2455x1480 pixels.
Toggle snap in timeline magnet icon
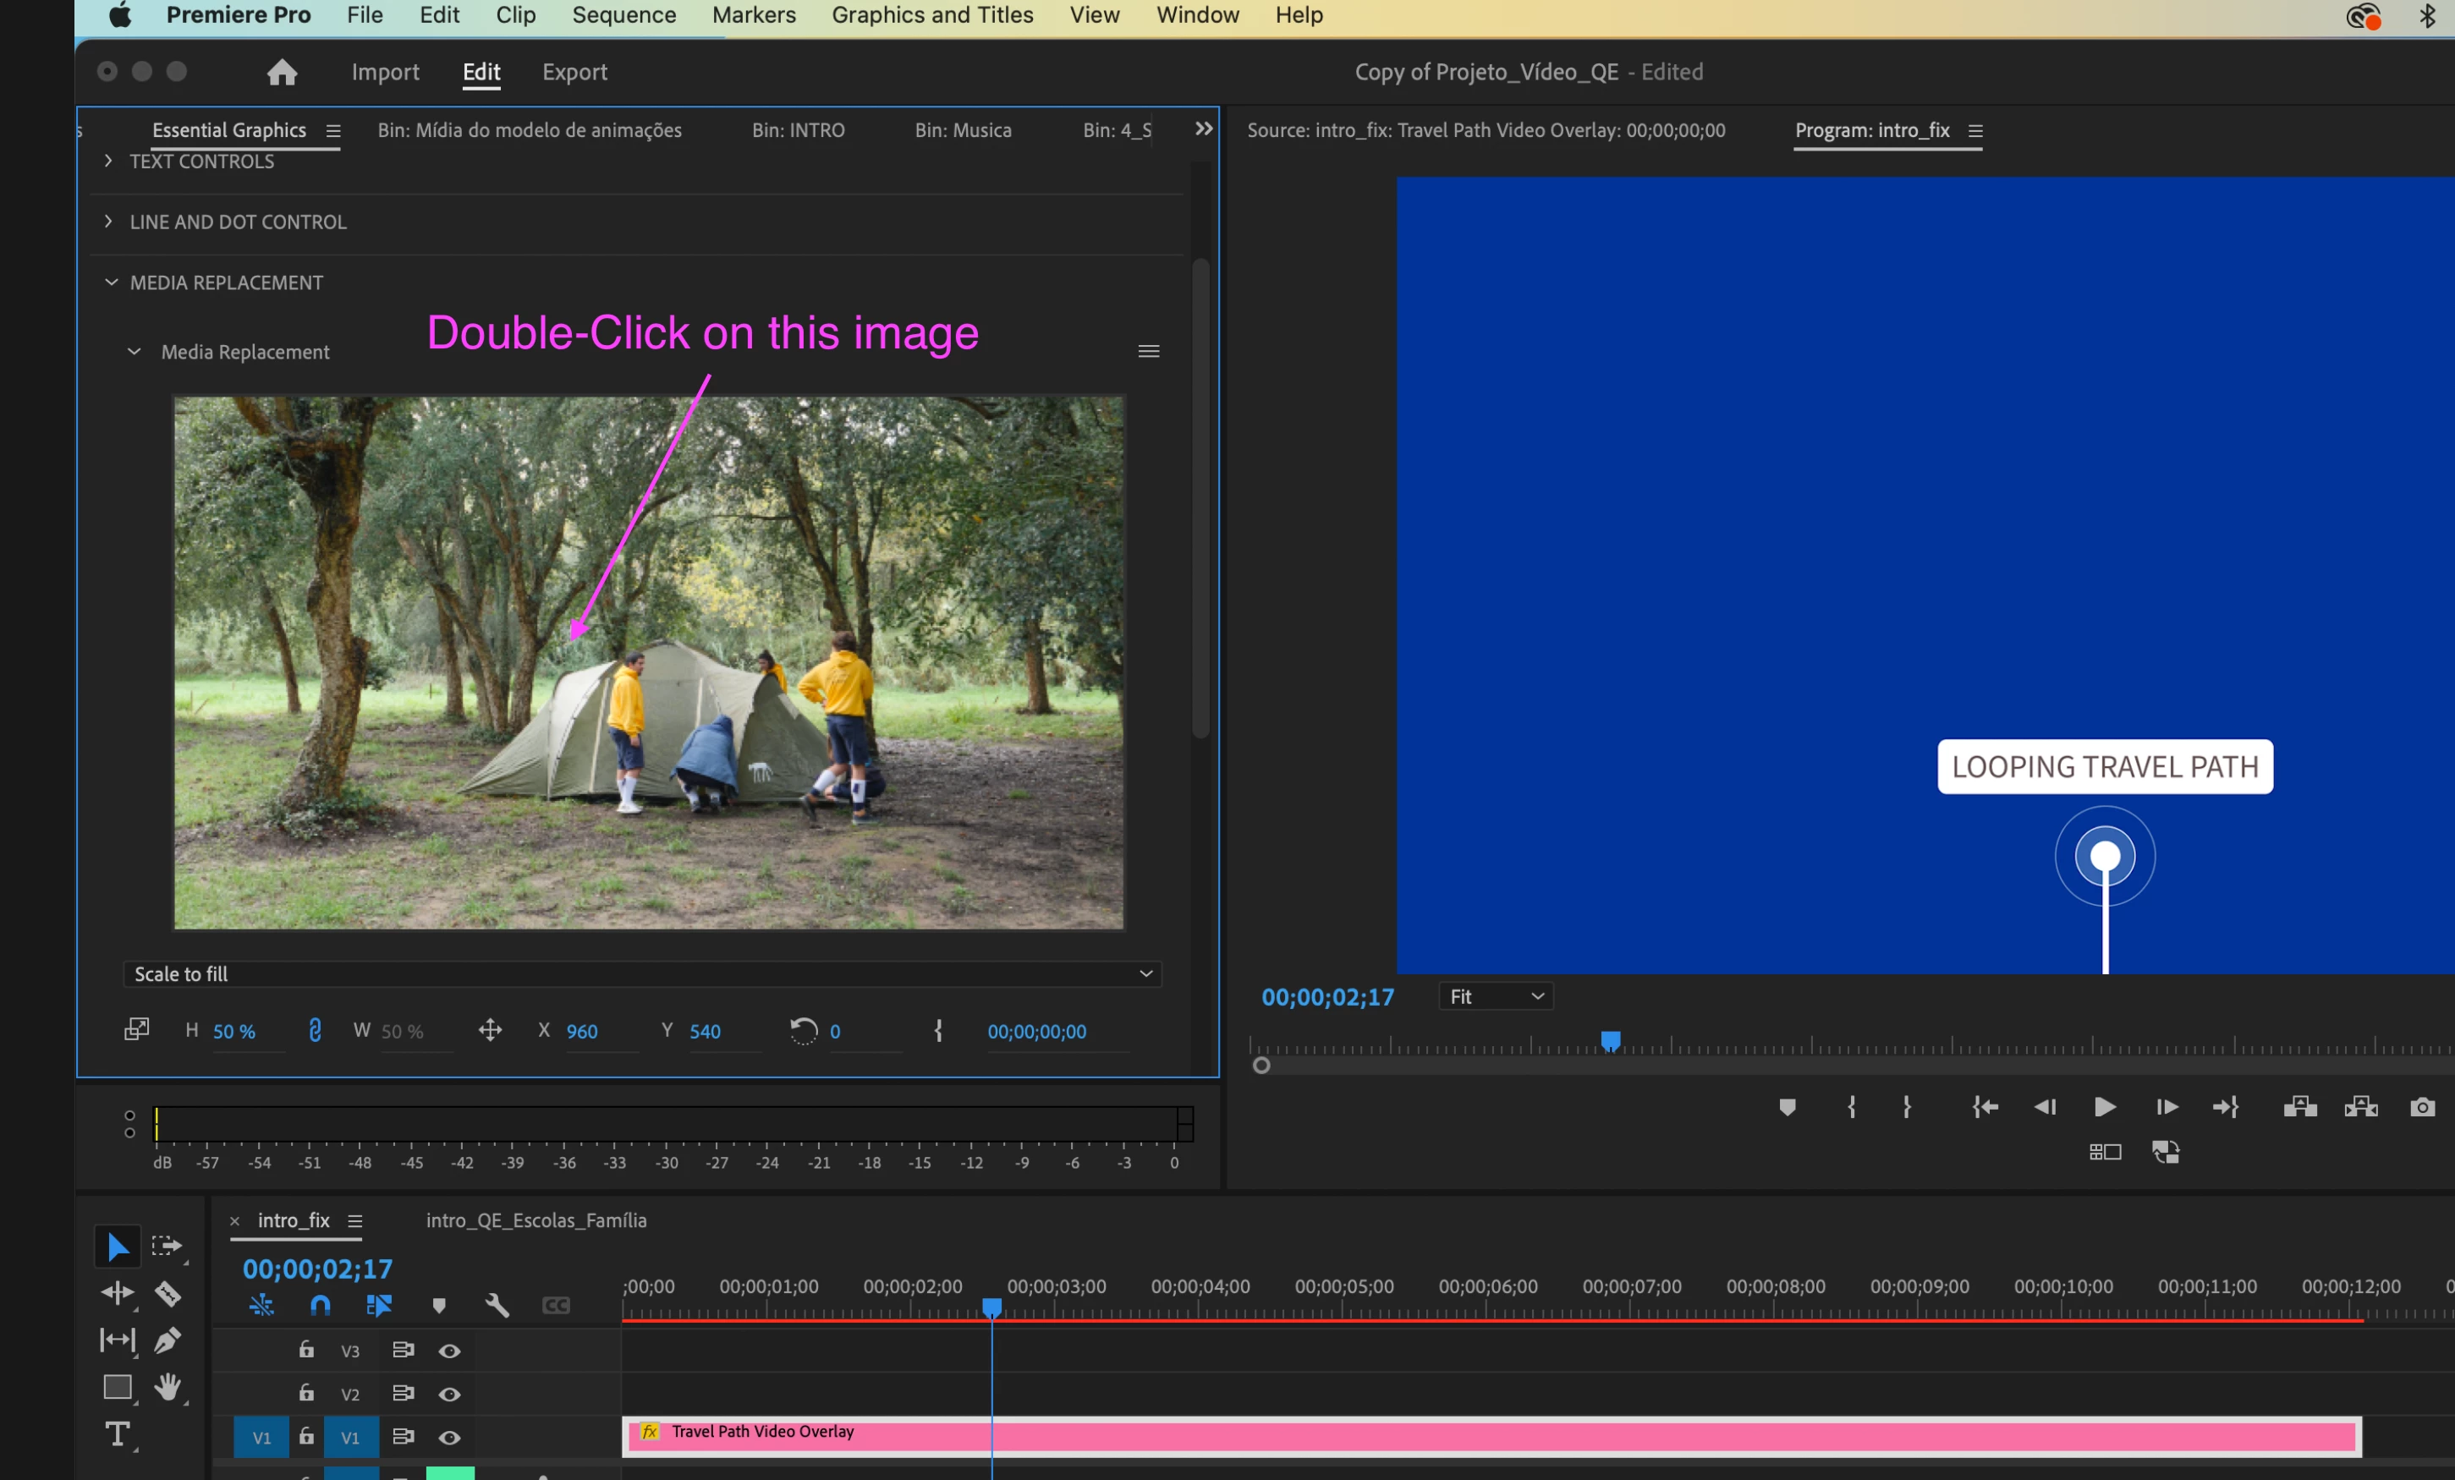coord(320,1305)
